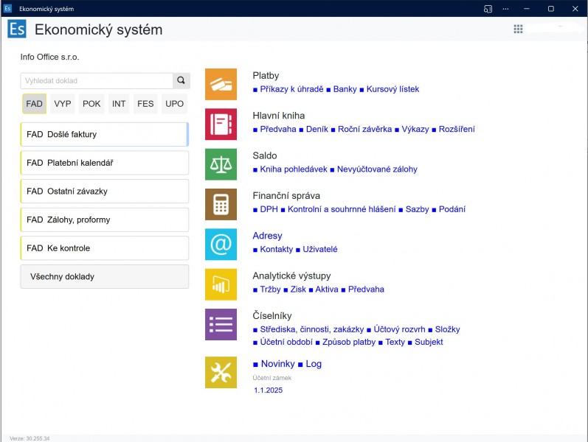Viewport: 588px width, 442px height.
Task: Open FAD Platební kalendář
Action: pos(104,163)
